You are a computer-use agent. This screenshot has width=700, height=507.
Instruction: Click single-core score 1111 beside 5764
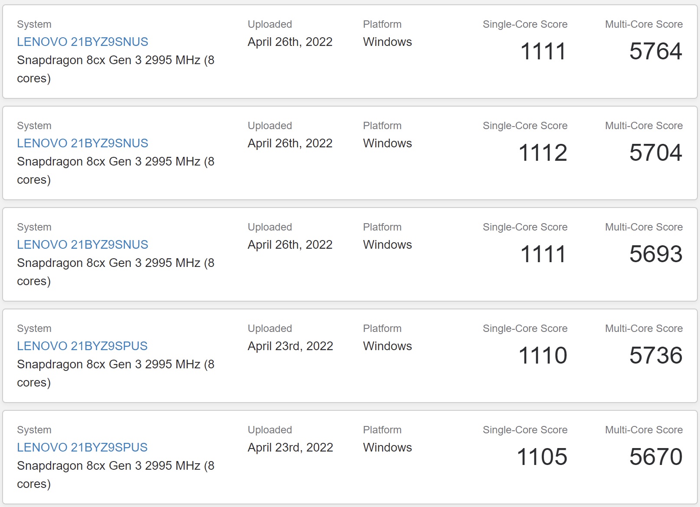(543, 52)
